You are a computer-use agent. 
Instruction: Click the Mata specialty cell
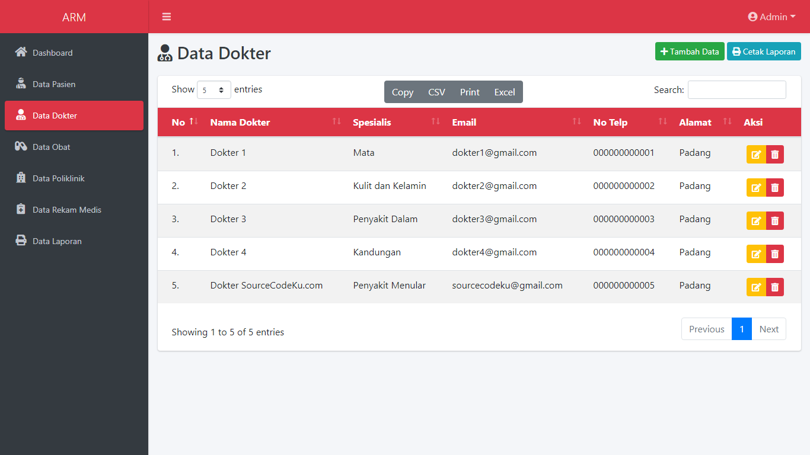(363, 152)
